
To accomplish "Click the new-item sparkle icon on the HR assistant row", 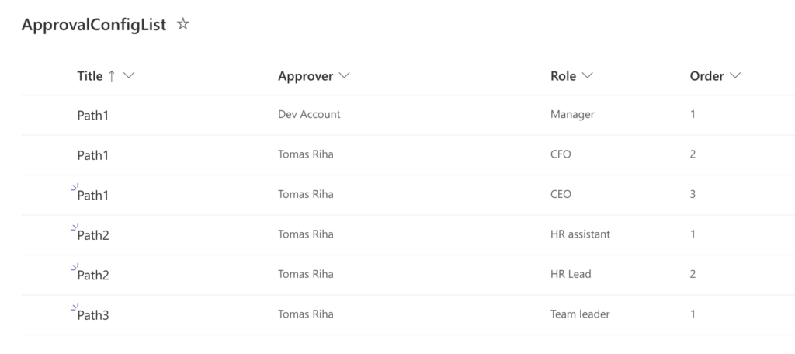I will 75,227.
